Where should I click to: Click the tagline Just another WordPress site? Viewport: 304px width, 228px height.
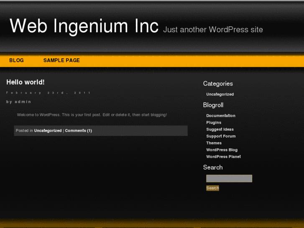213,30
